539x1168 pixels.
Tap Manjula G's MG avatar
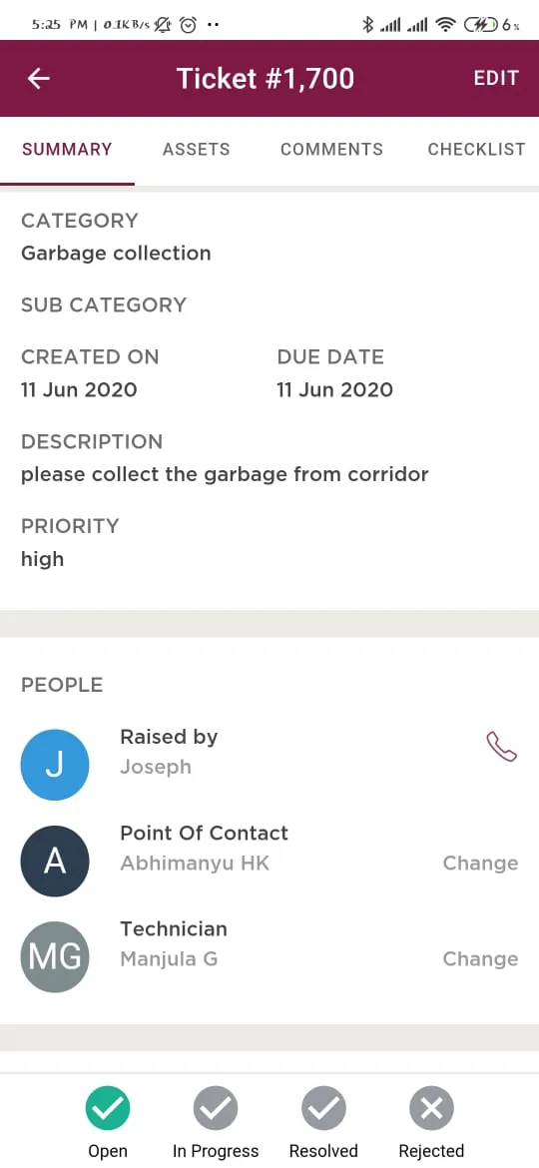click(x=55, y=957)
